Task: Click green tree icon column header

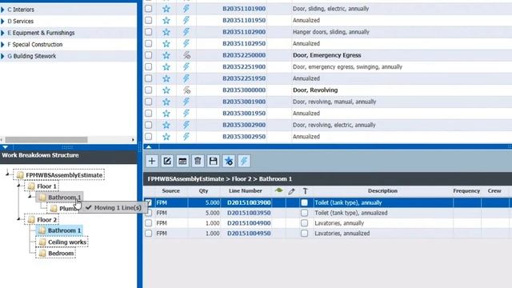Action: coord(278,190)
